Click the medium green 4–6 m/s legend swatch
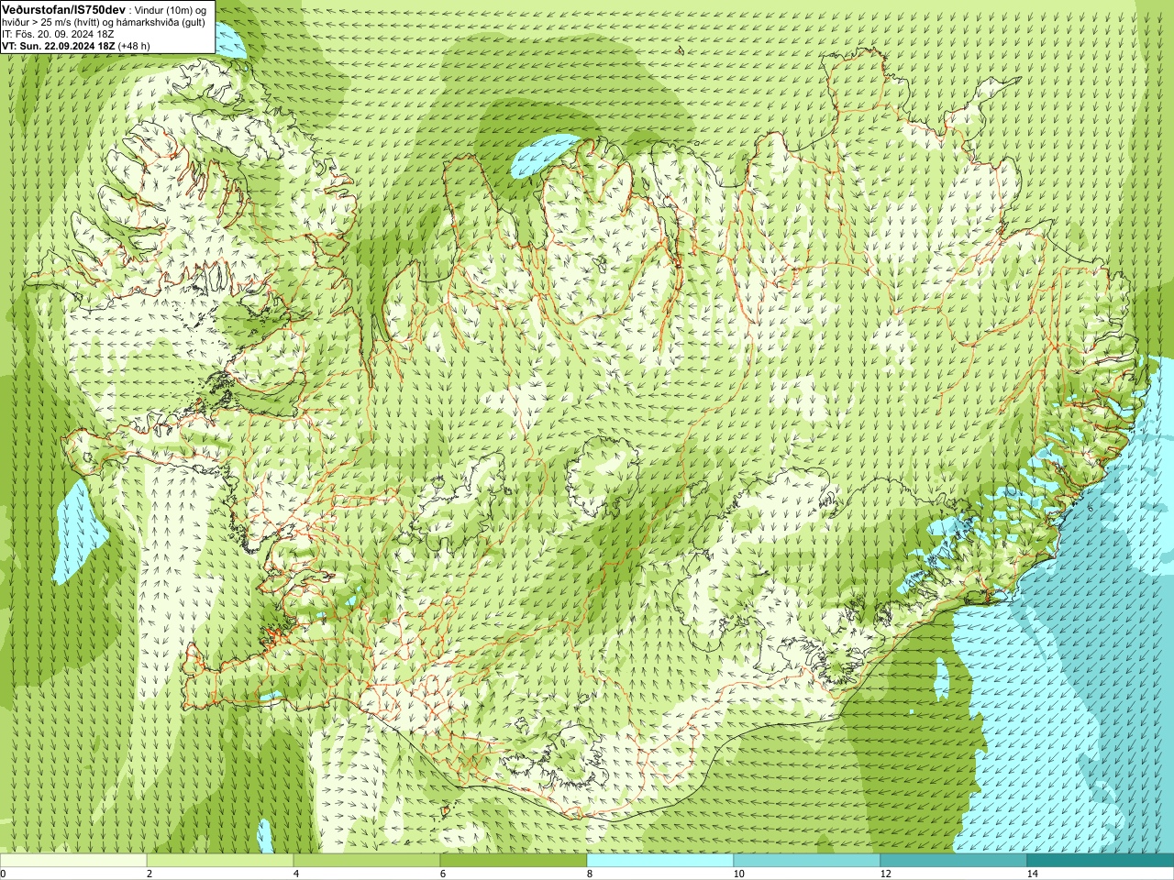 [367, 861]
